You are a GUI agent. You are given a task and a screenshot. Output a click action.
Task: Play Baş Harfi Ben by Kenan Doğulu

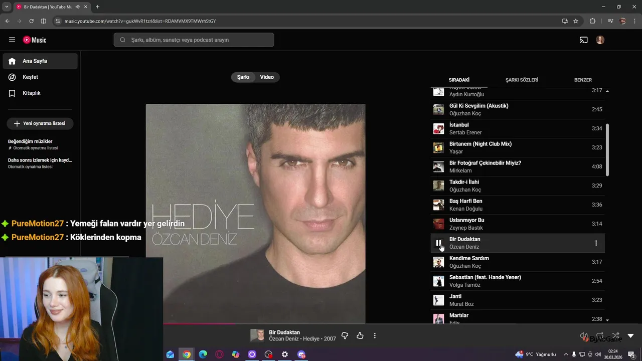click(x=518, y=205)
